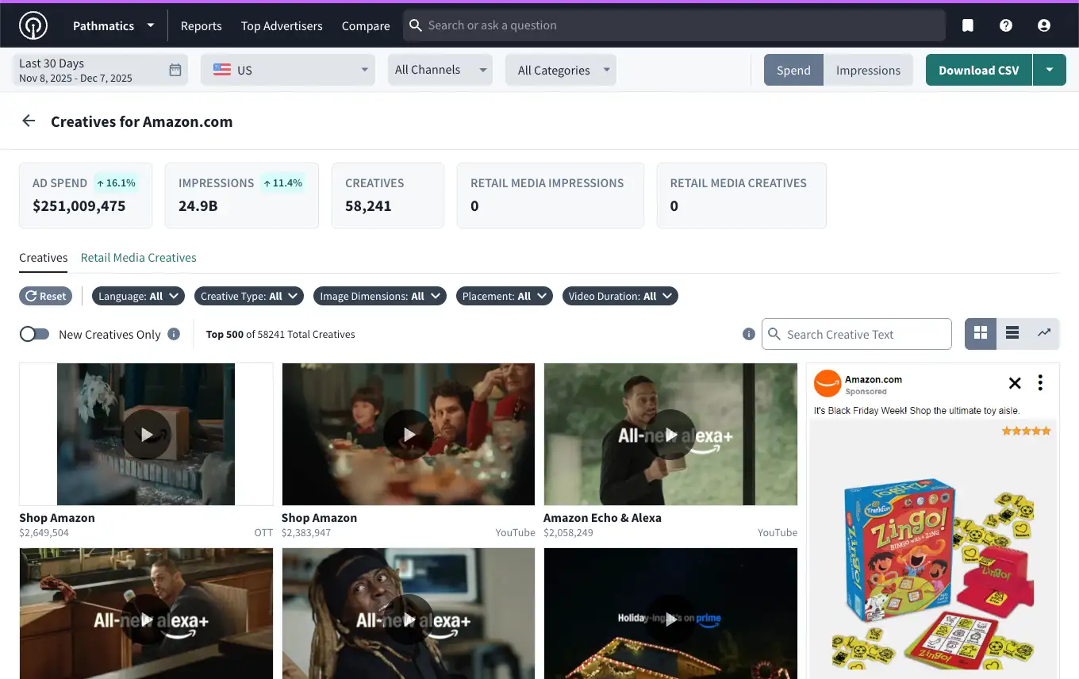The image size is (1079, 679).
Task: Play the $2,383,947 Shop Amazon YouTube video
Action: coord(409,435)
